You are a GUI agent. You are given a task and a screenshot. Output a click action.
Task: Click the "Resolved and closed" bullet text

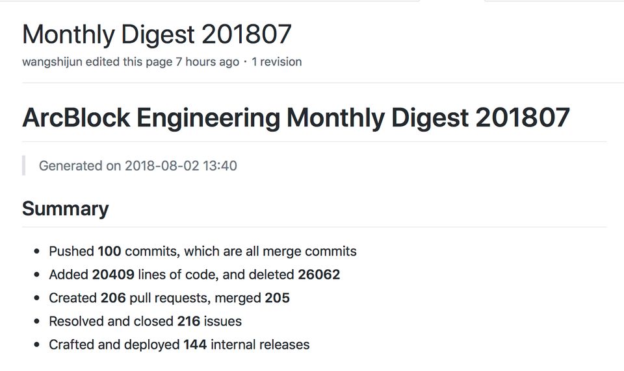111,321
